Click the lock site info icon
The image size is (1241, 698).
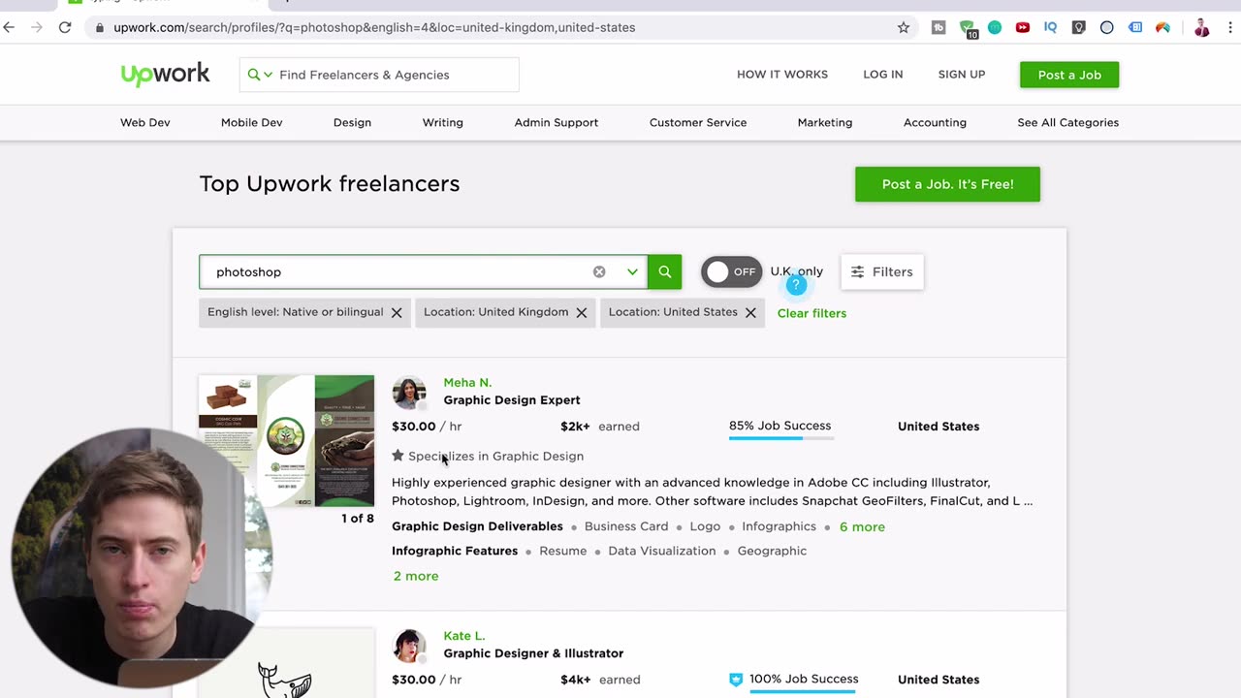100,27
